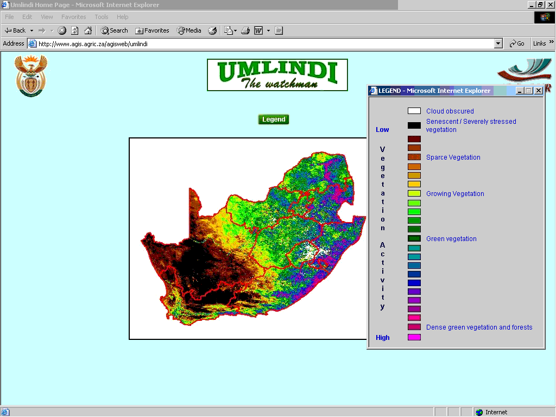Open the View menu
This screenshot has height=417, width=556.
47,17
